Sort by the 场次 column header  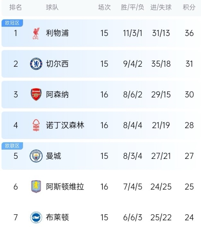tap(104, 7)
